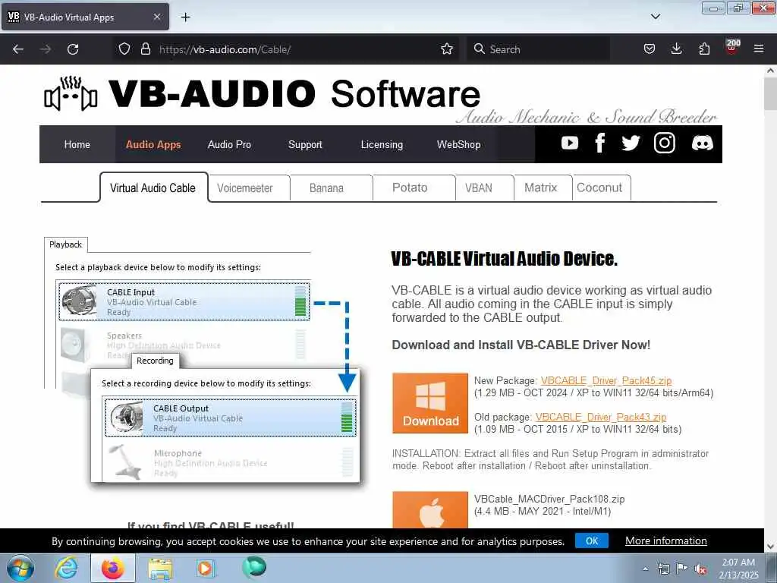Download VBCABLE_Driver_Pack45.zip link
Viewport: 777px width, 583px height.
click(x=606, y=380)
